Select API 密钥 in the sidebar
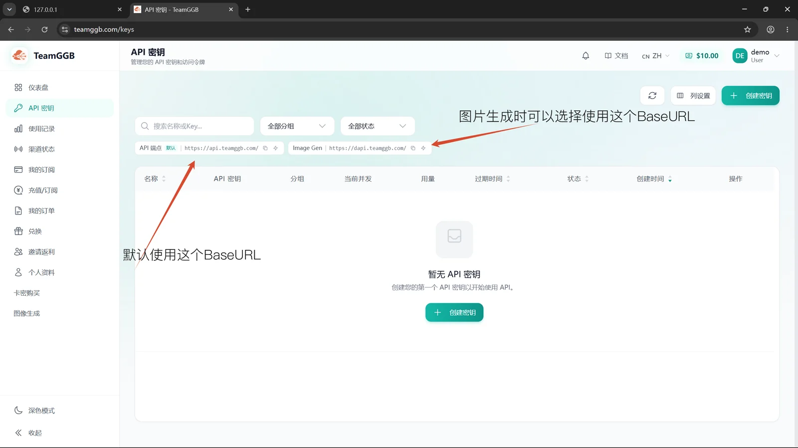Screen dimensions: 798x448 point(60,108)
